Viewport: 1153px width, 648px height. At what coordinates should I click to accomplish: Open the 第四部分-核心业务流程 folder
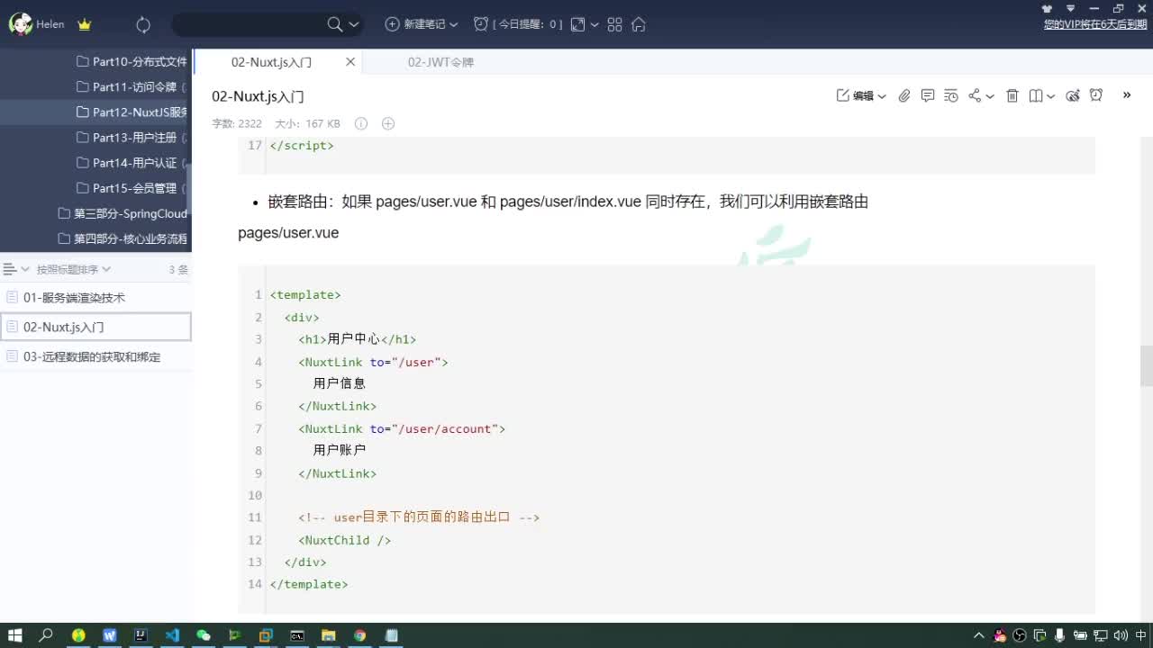(x=123, y=238)
